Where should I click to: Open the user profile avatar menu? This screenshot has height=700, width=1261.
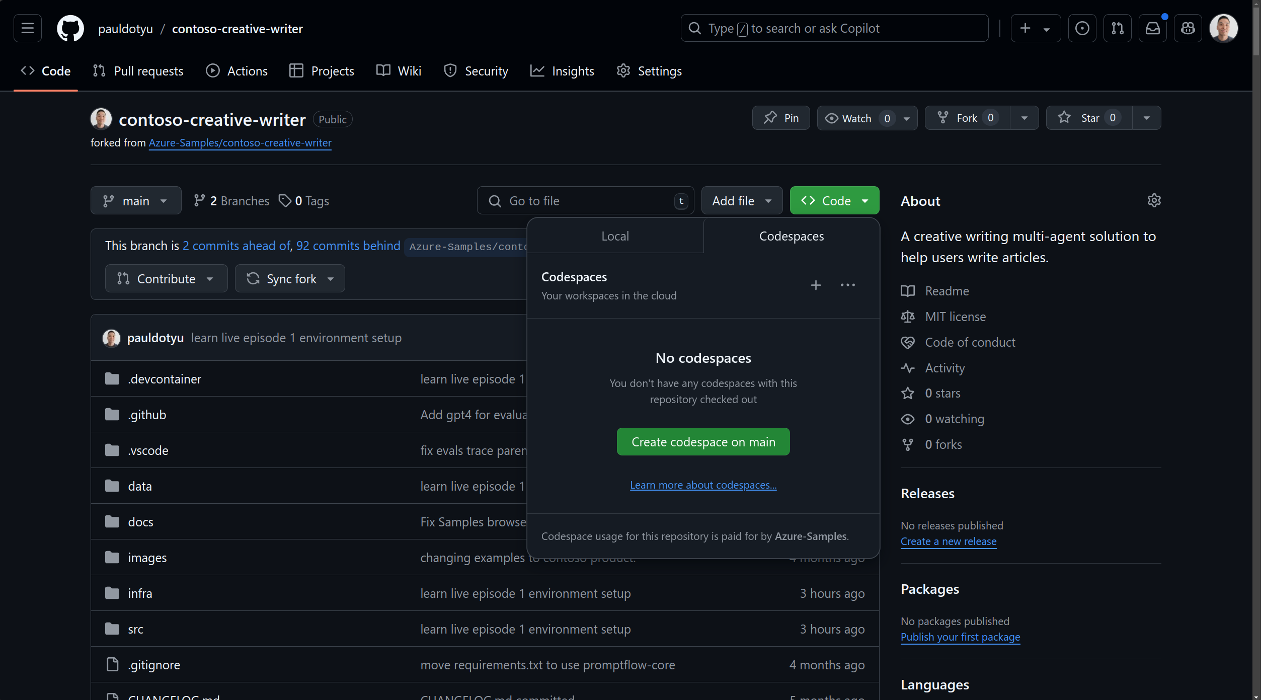1223,28
